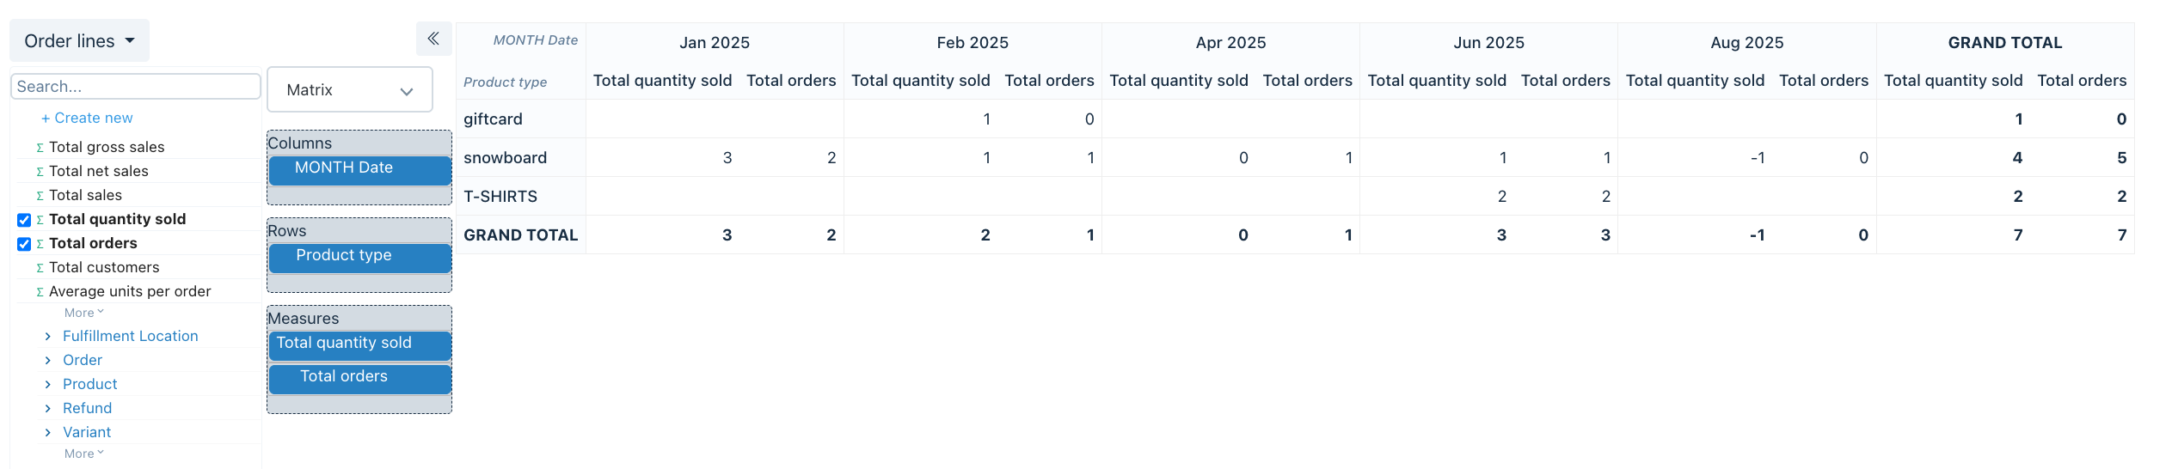Collapse the side panel with double-chevron icon
This screenshot has height=469, width=2172.
[433, 39]
